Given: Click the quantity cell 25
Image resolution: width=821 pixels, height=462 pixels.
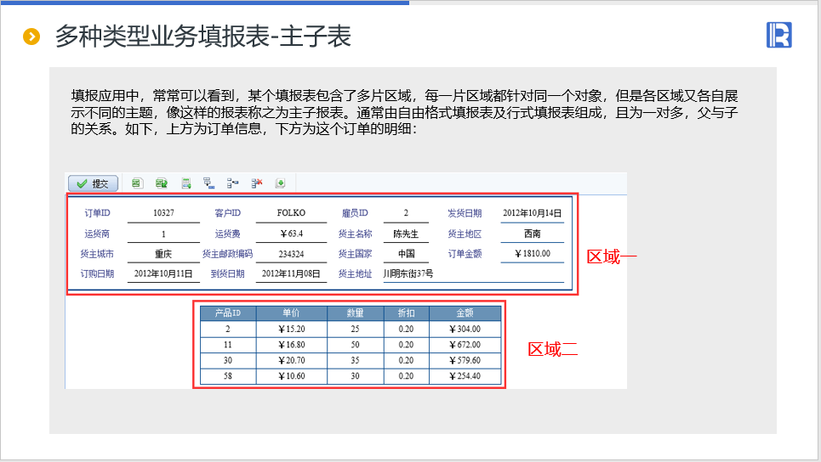Looking at the screenshot, I should 355,330.
